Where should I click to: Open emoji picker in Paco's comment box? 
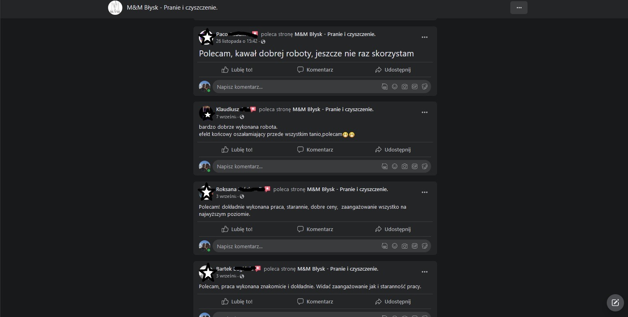(x=395, y=87)
